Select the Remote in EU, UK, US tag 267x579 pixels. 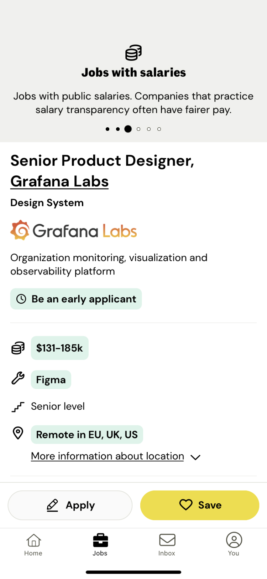coord(87,435)
